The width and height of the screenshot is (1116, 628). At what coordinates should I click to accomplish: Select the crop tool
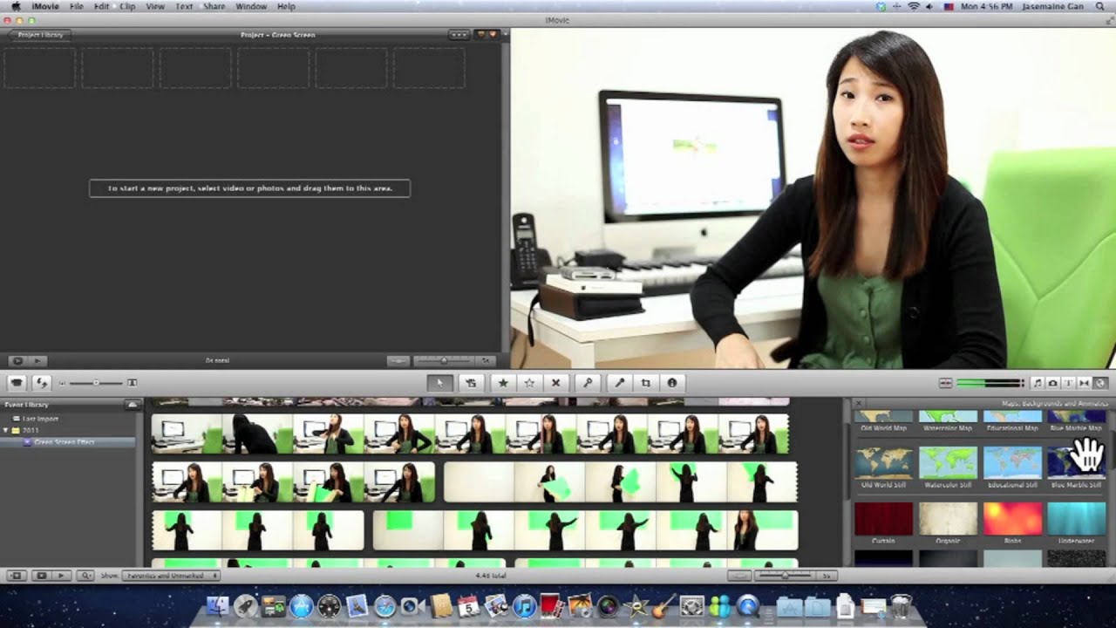click(646, 383)
